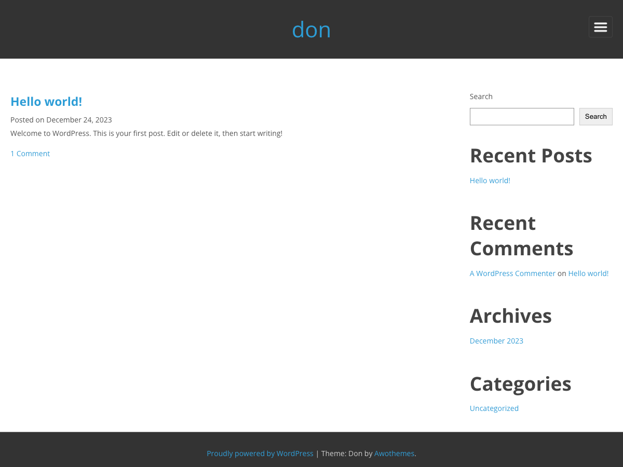Open "Hello world!" under Recent Posts
Image resolution: width=623 pixels, height=467 pixels.
[490, 180]
